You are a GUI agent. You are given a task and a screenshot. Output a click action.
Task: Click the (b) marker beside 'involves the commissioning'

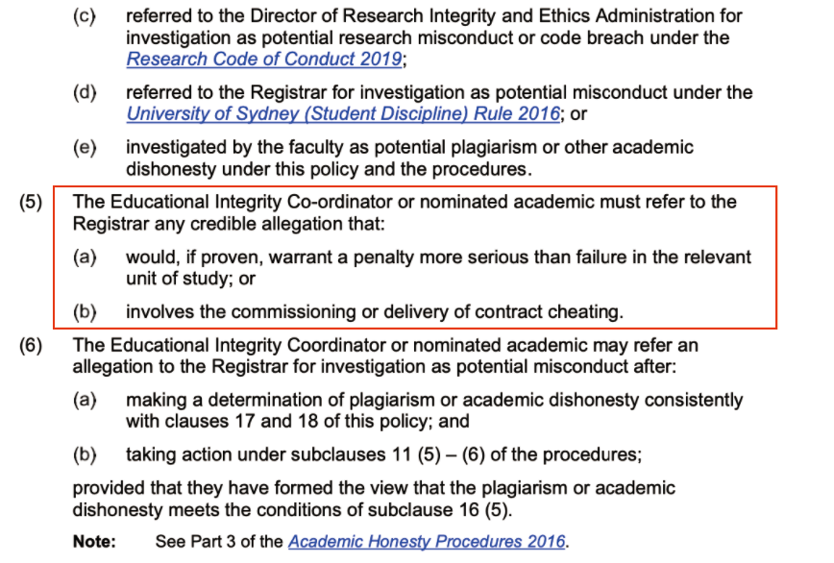(85, 311)
